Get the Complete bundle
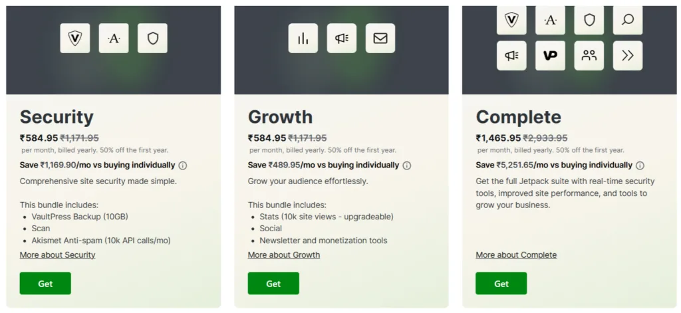This screenshot has height=313, width=681. (501, 283)
